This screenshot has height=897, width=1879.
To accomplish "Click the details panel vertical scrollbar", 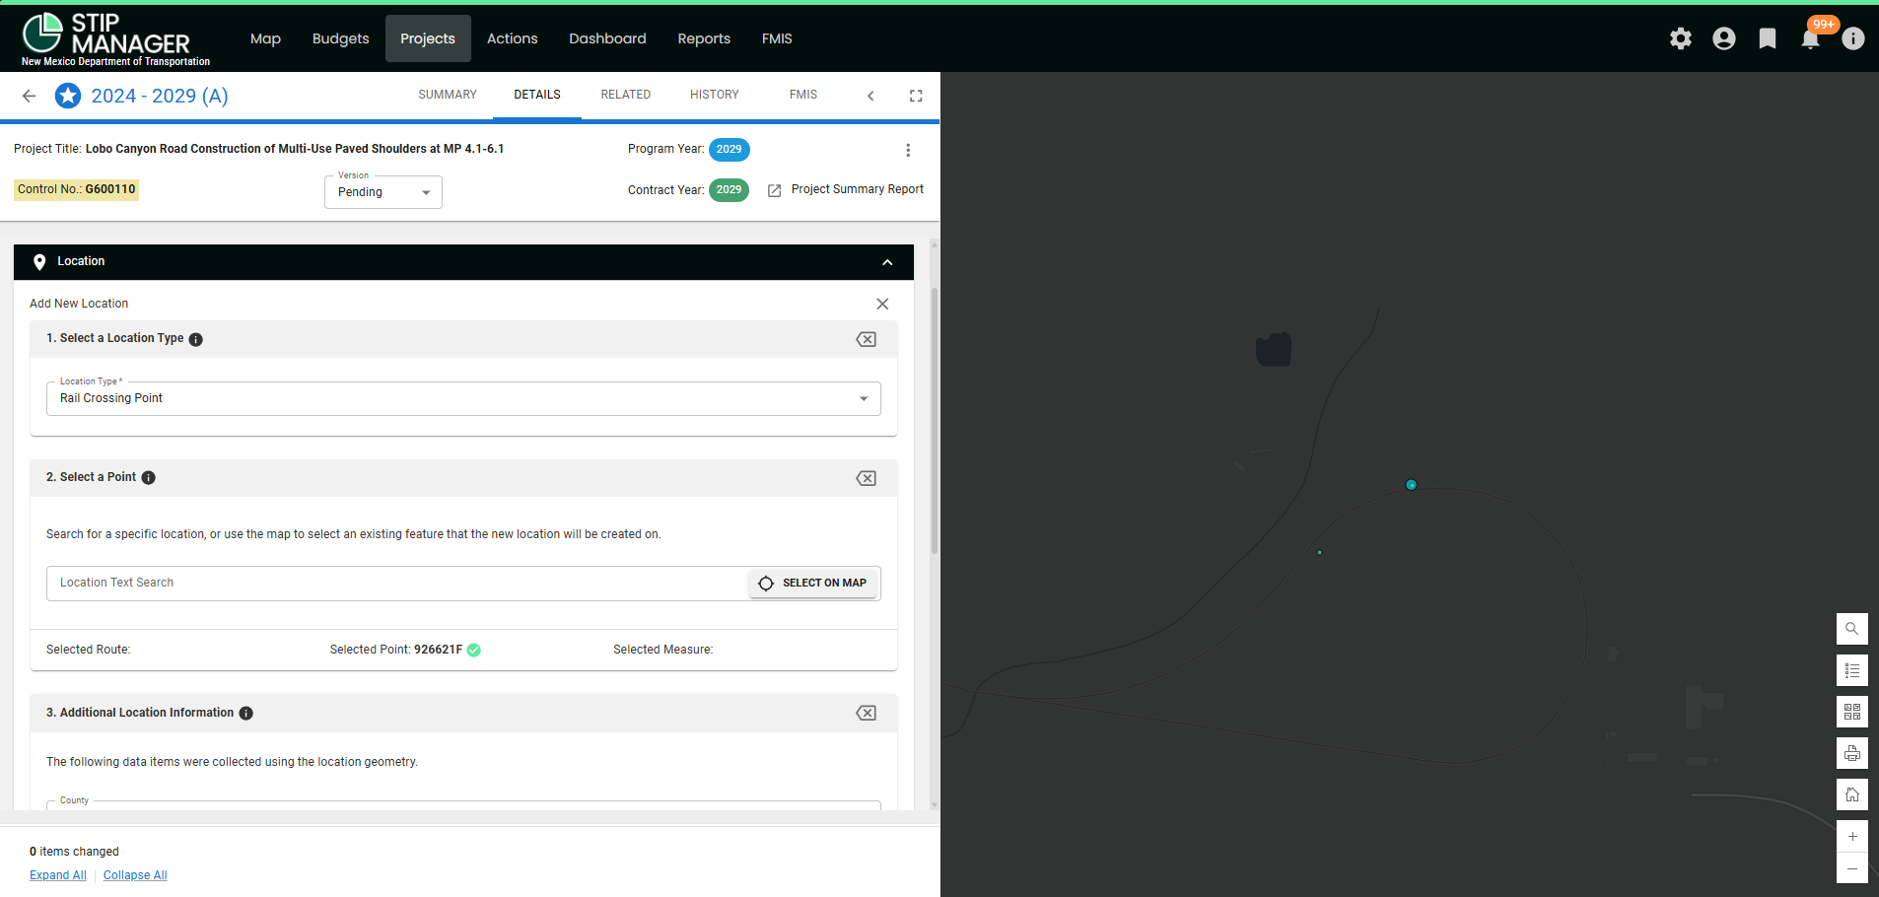I will (x=935, y=421).
